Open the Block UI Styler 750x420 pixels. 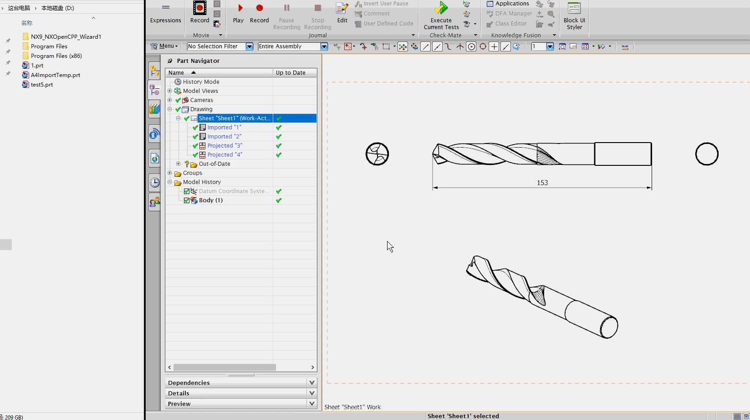pos(574,16)
